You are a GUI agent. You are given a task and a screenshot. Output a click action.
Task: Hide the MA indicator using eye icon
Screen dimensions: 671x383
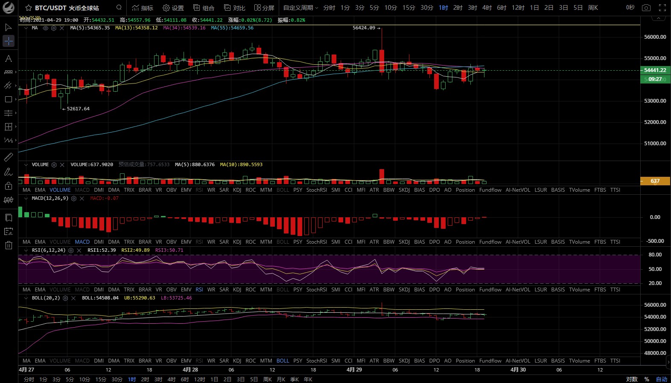45,28
